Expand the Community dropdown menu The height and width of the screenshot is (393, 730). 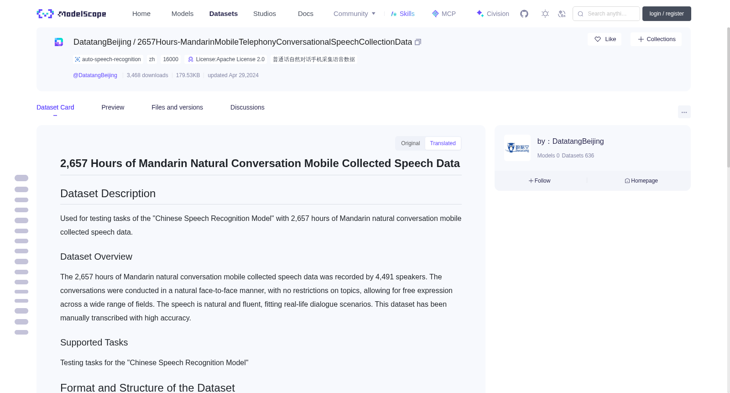(355, 14)
